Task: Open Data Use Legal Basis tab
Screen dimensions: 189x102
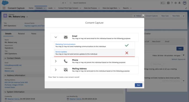Action: pos(110,8)
